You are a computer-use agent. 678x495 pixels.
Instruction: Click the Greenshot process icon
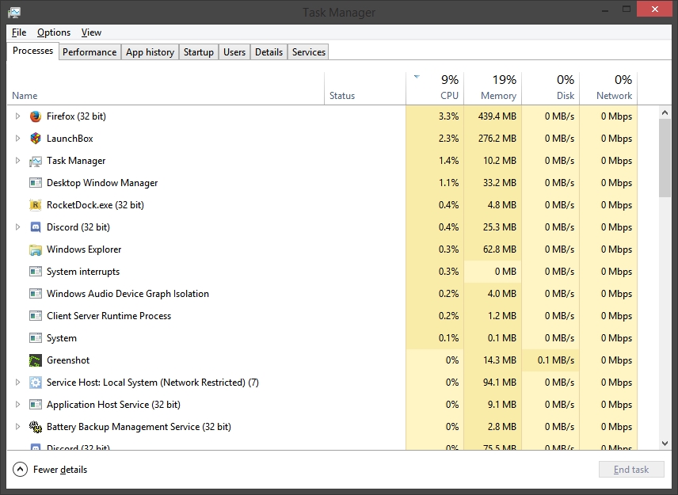click(x=36, y=360)
